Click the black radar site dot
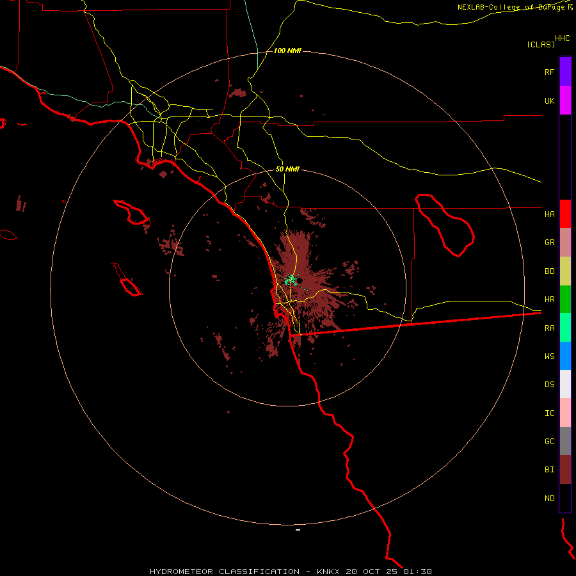The image size is (576, 576). (300, 281)
